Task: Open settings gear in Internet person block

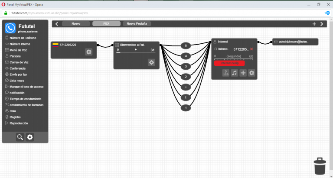Action: (x=251, y=73)
